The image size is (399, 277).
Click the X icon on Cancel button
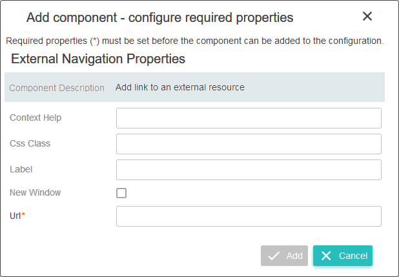326,256
